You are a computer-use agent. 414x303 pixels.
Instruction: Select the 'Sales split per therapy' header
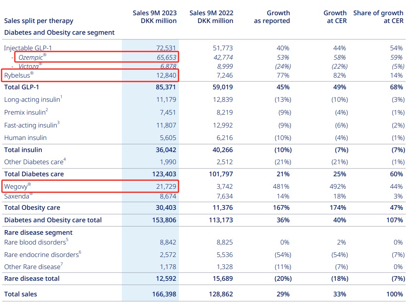(39, 21)
